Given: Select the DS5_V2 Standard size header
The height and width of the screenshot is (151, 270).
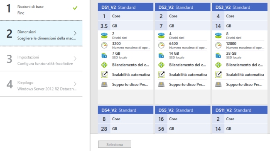Looking at the screenshot, I should point(182,110).
